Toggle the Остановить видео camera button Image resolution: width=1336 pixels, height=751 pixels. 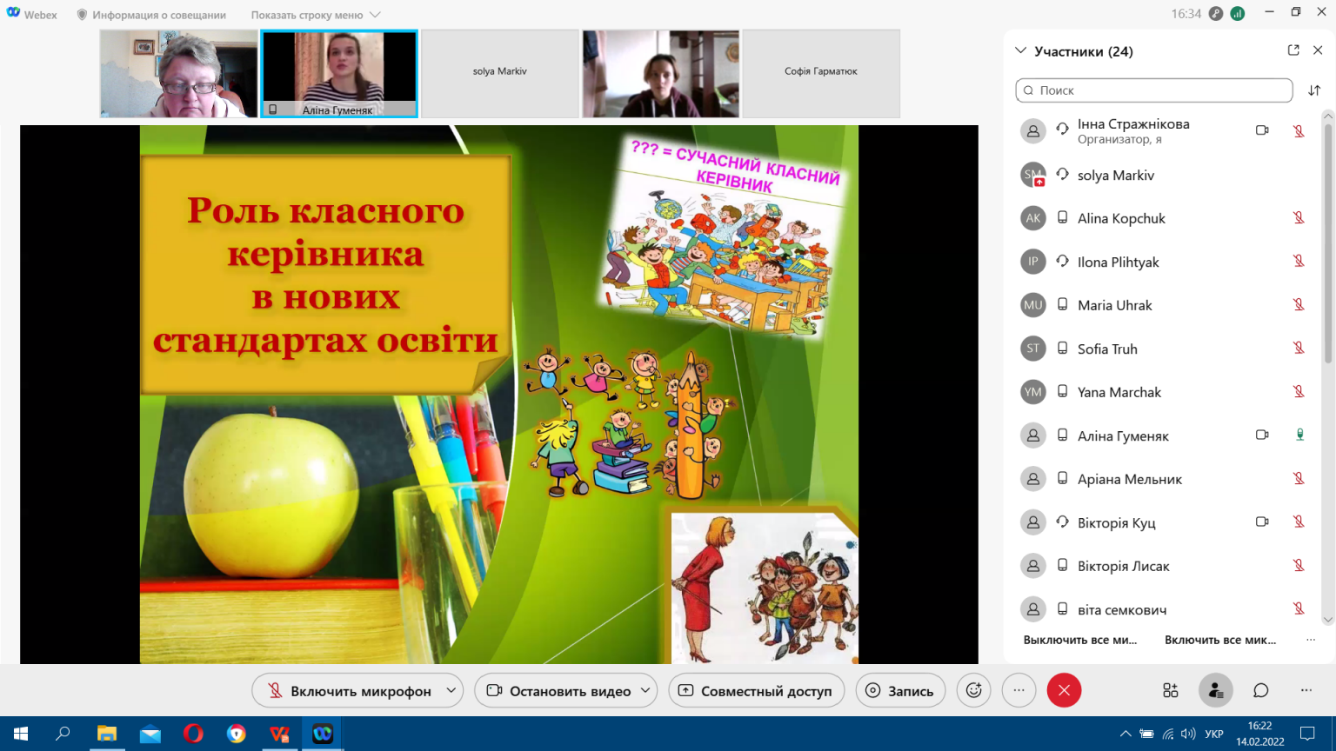pyautogui.click(x=557, y=690)
